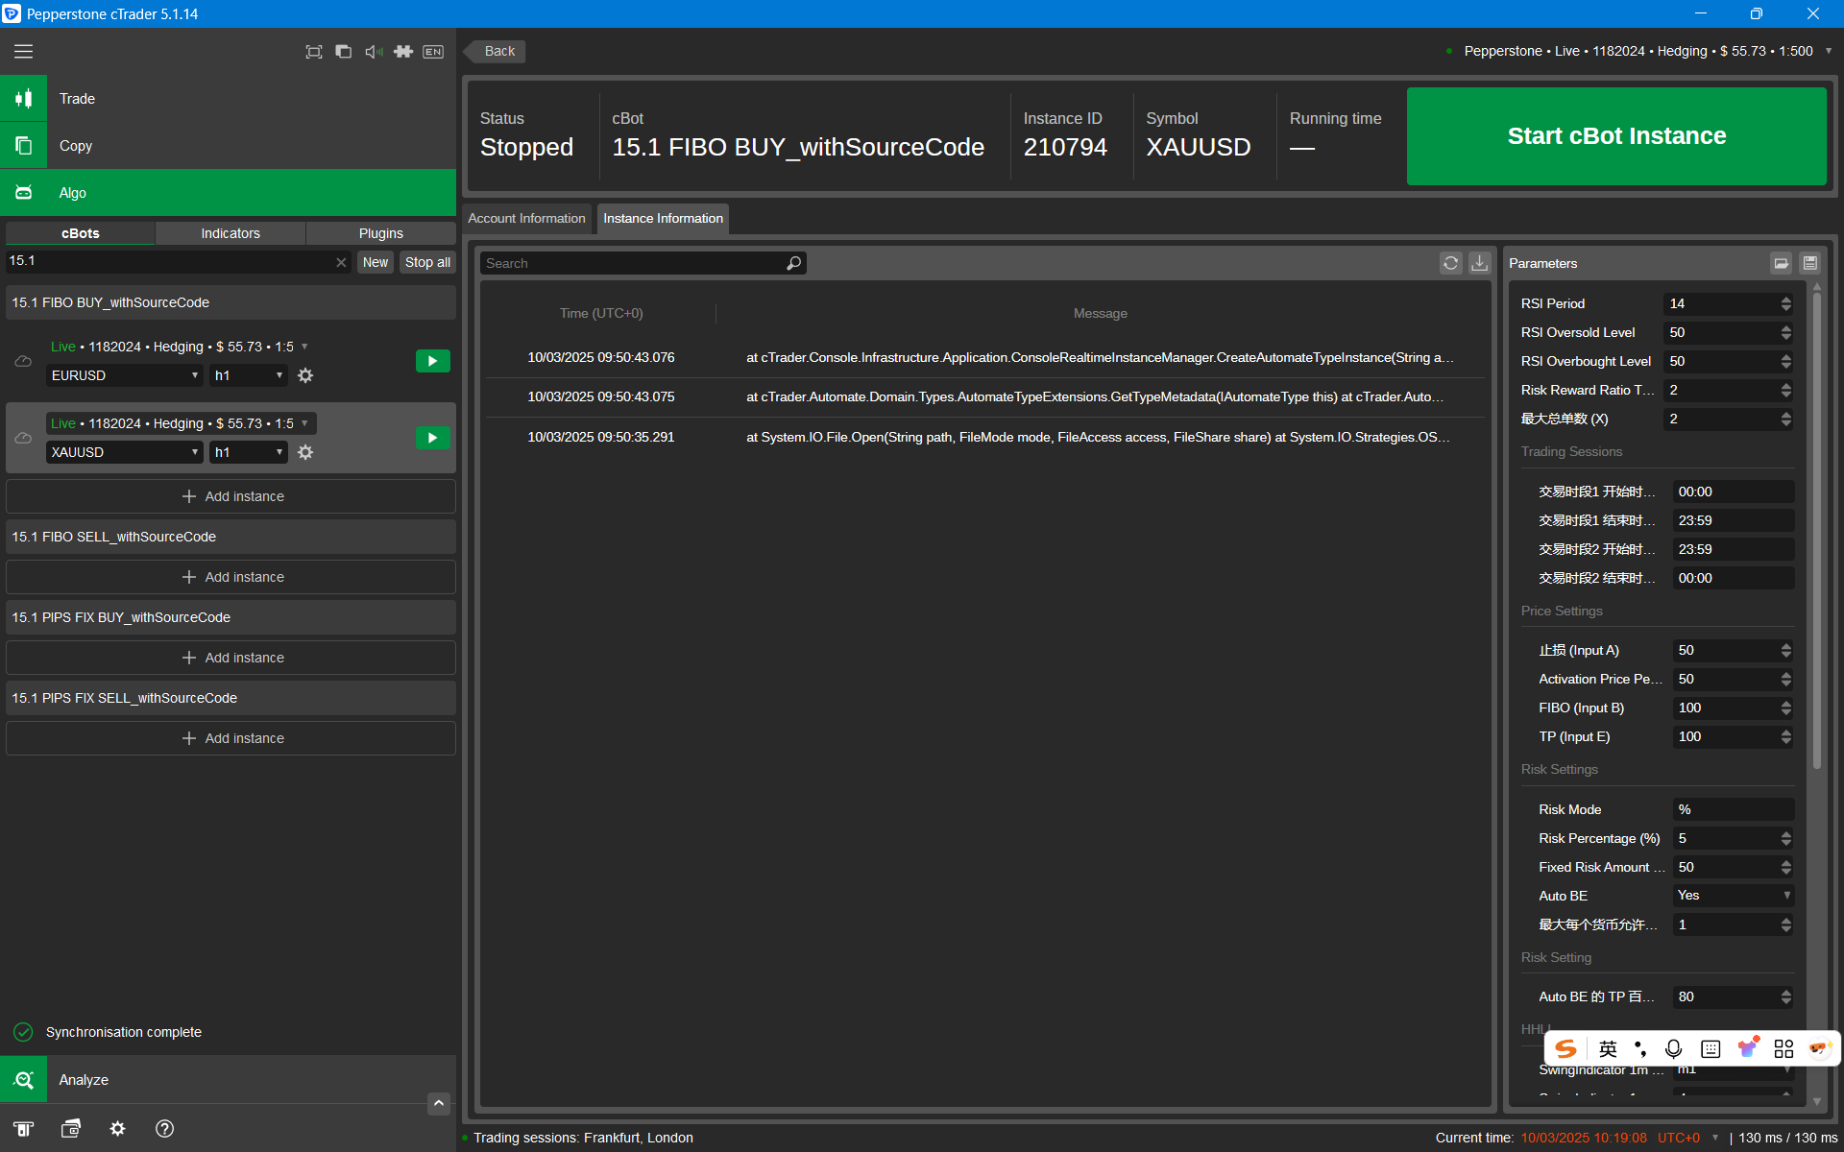Open application settings gear in bottom bar
This screenshot has height=1152, width=1844.
[117, 1129]
